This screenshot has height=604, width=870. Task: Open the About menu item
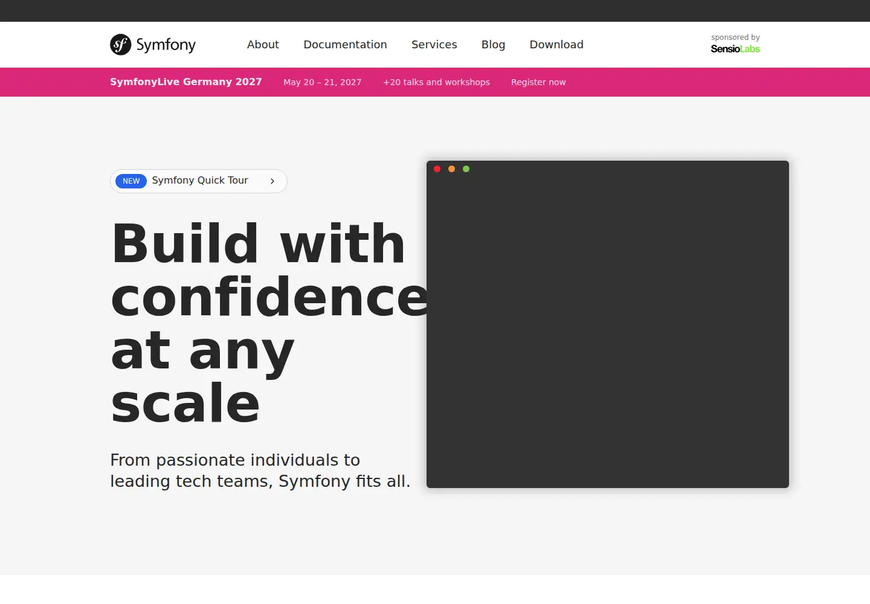[x=263, y=45]
